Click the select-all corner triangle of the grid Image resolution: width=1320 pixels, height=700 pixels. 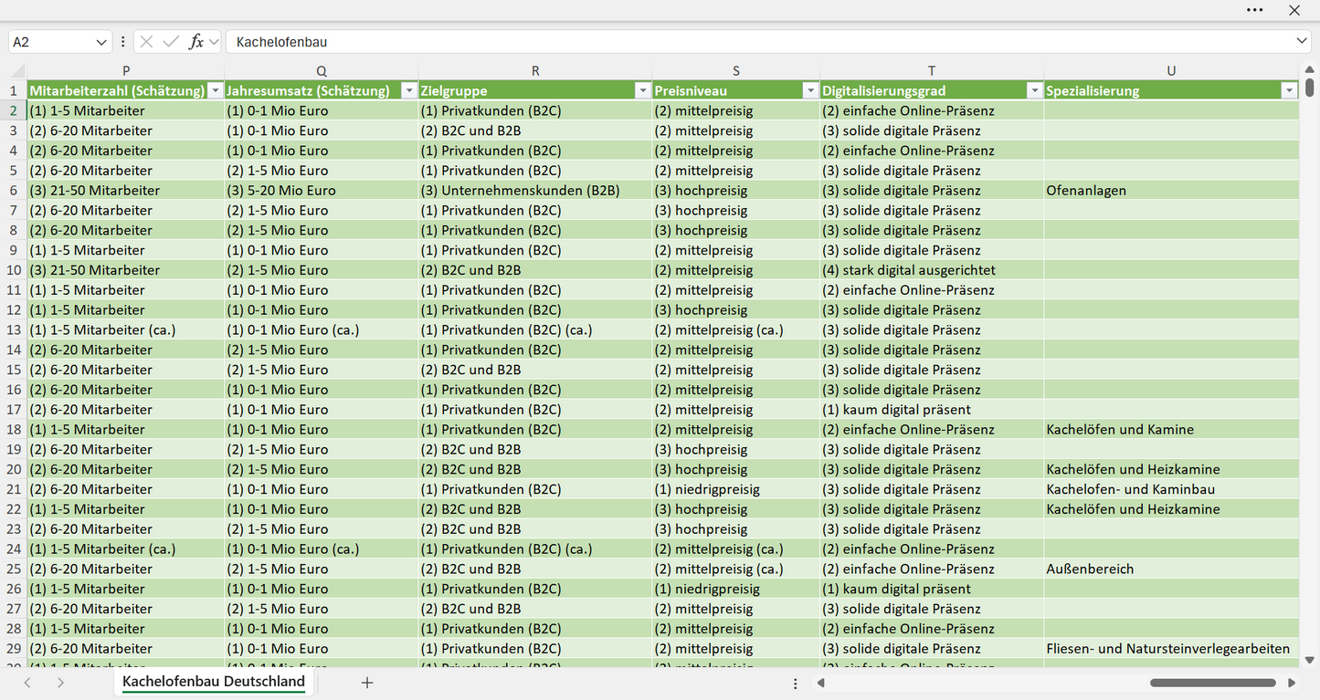pyautogui.click(x=17, y=71)
